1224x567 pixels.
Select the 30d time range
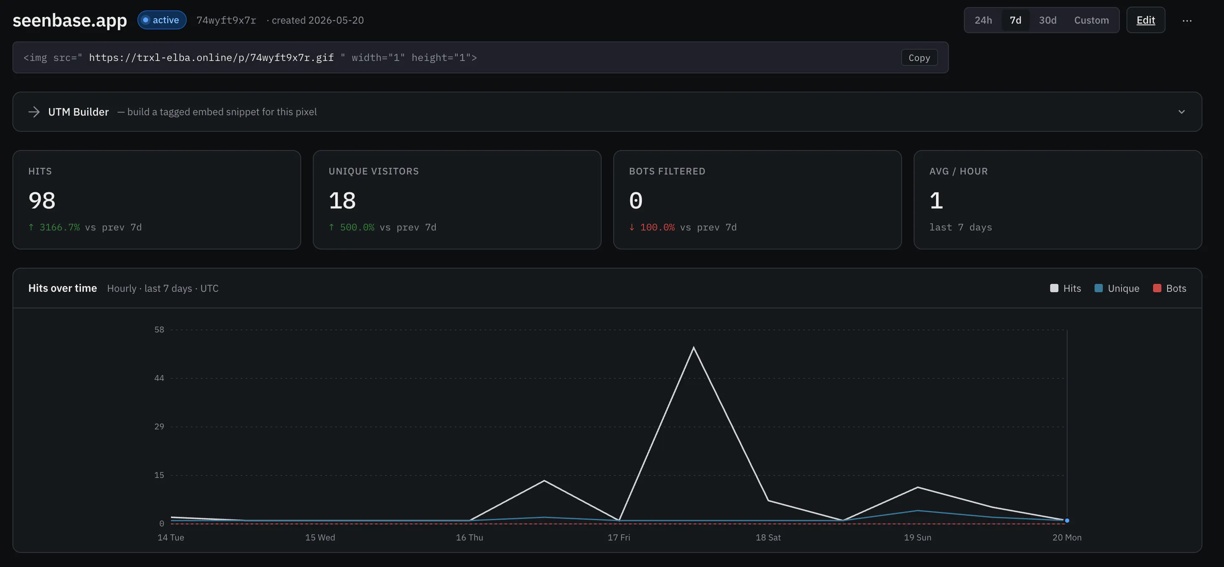[1047, 20]
